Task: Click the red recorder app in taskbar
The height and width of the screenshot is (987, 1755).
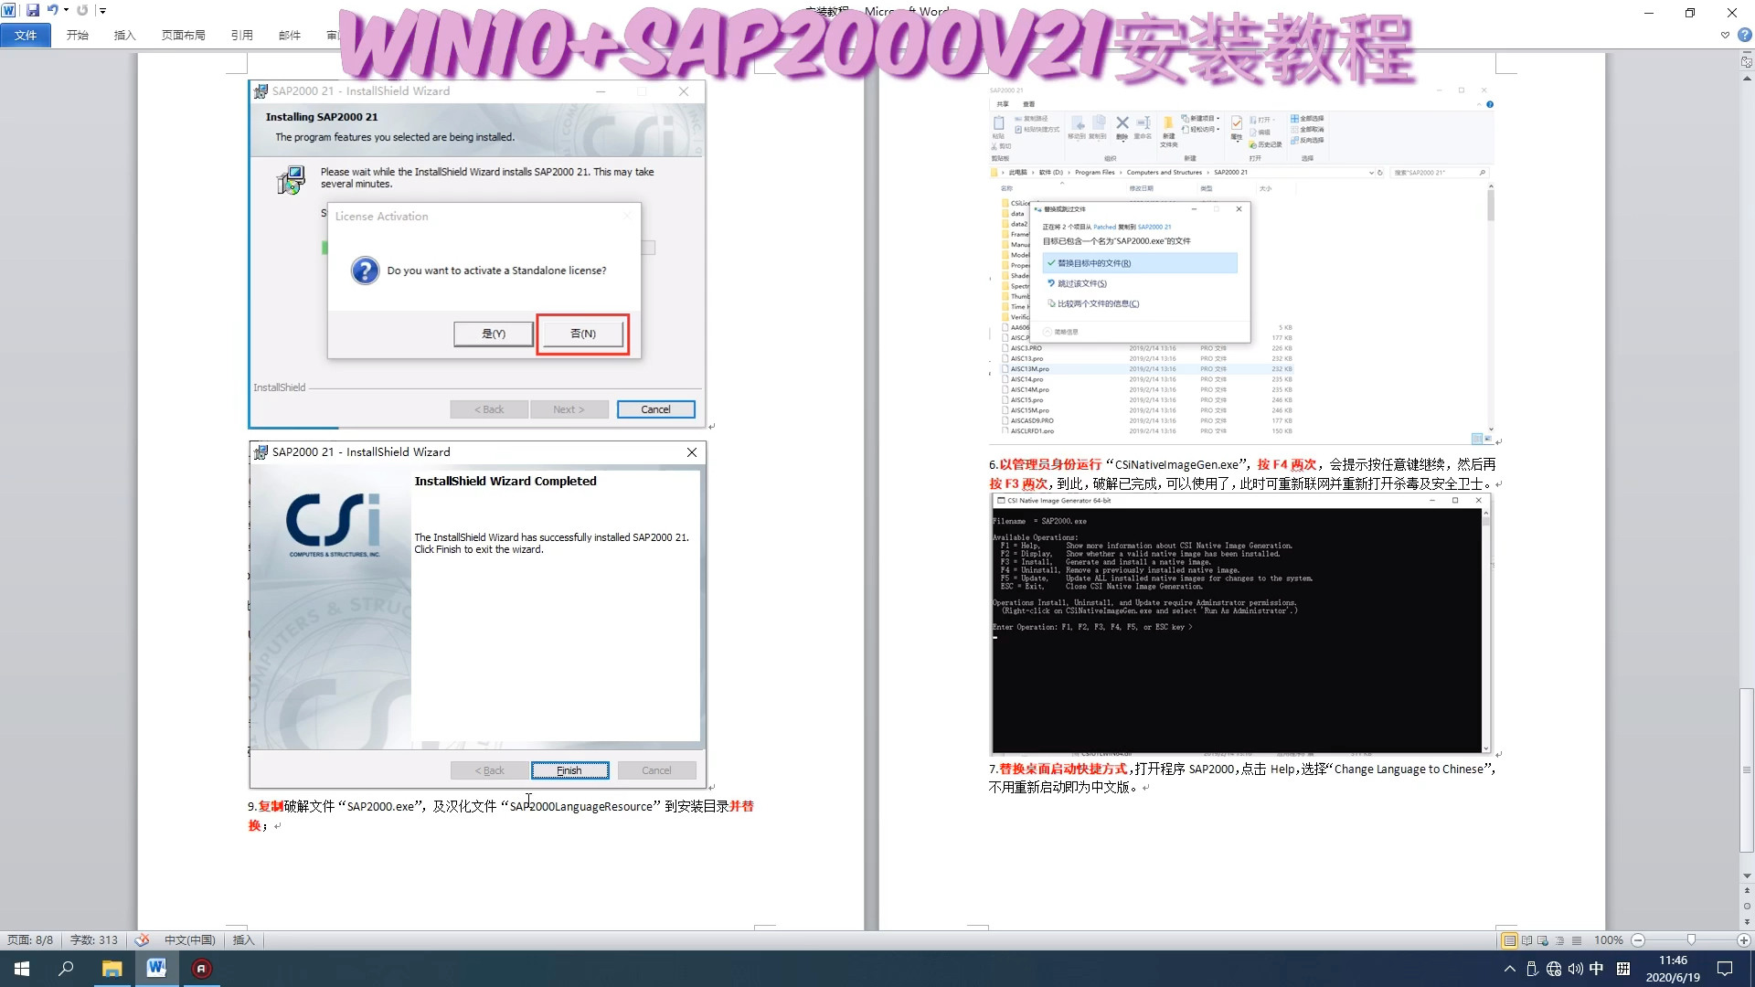Action: pyautogui.click(x=201, y=969)
